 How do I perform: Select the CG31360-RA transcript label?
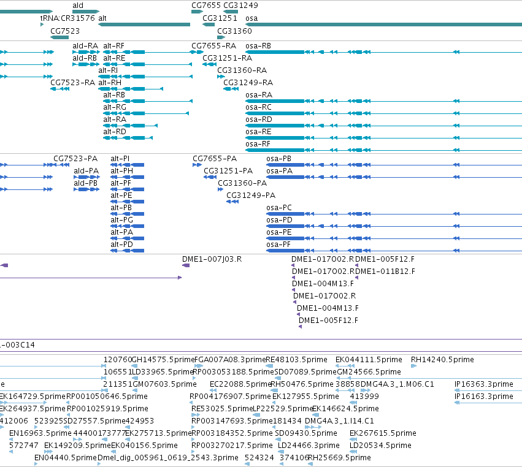tap(242, 70)
